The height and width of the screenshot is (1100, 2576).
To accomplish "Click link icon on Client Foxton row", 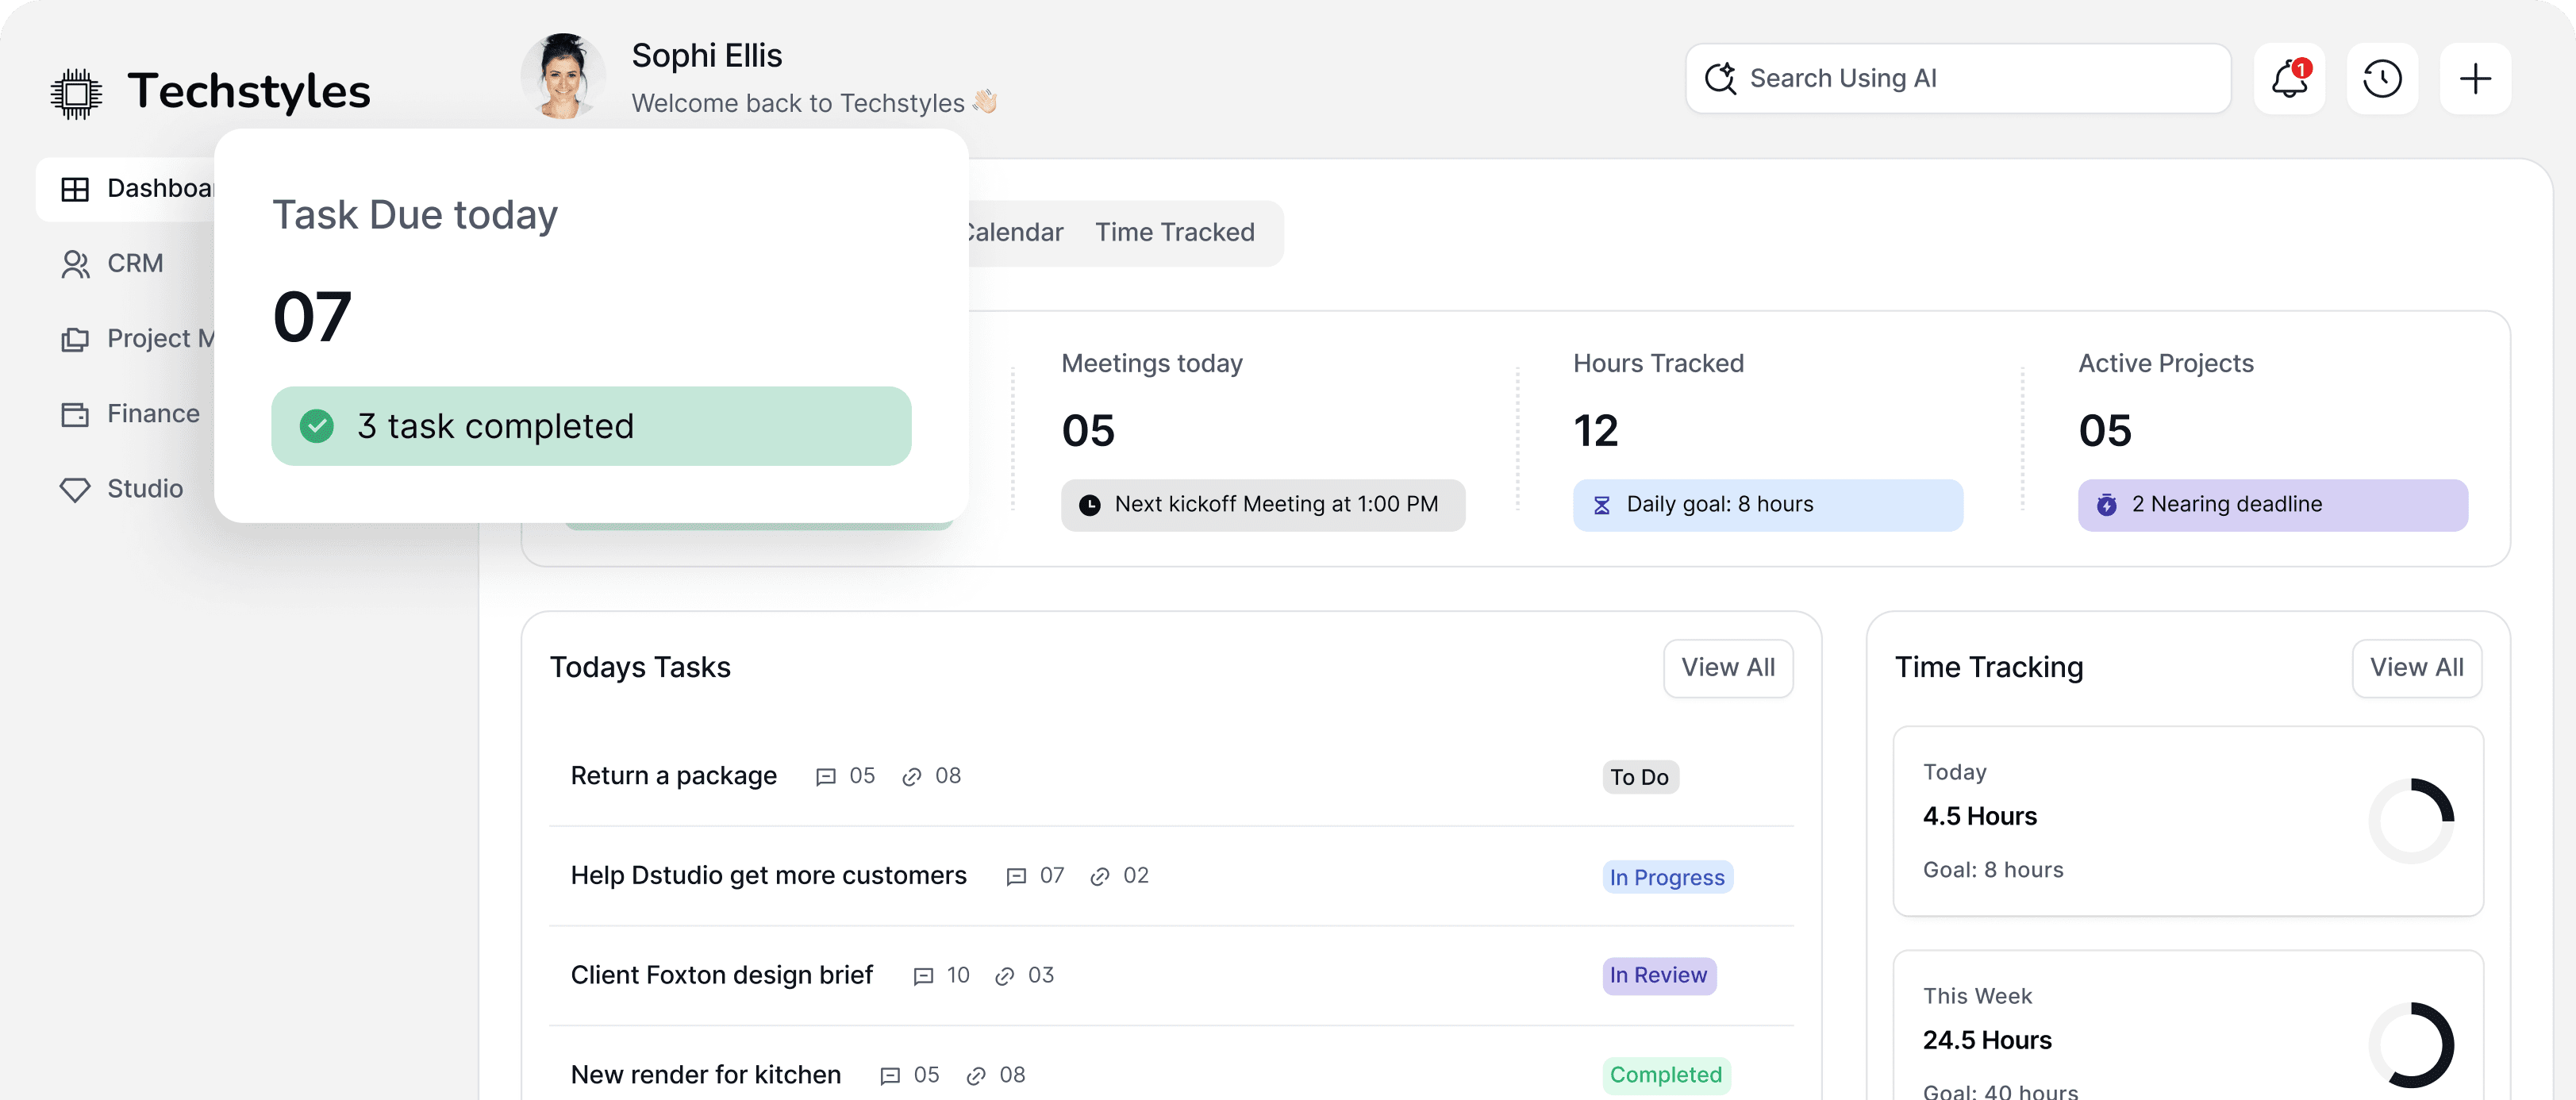I will [1005, 977].
